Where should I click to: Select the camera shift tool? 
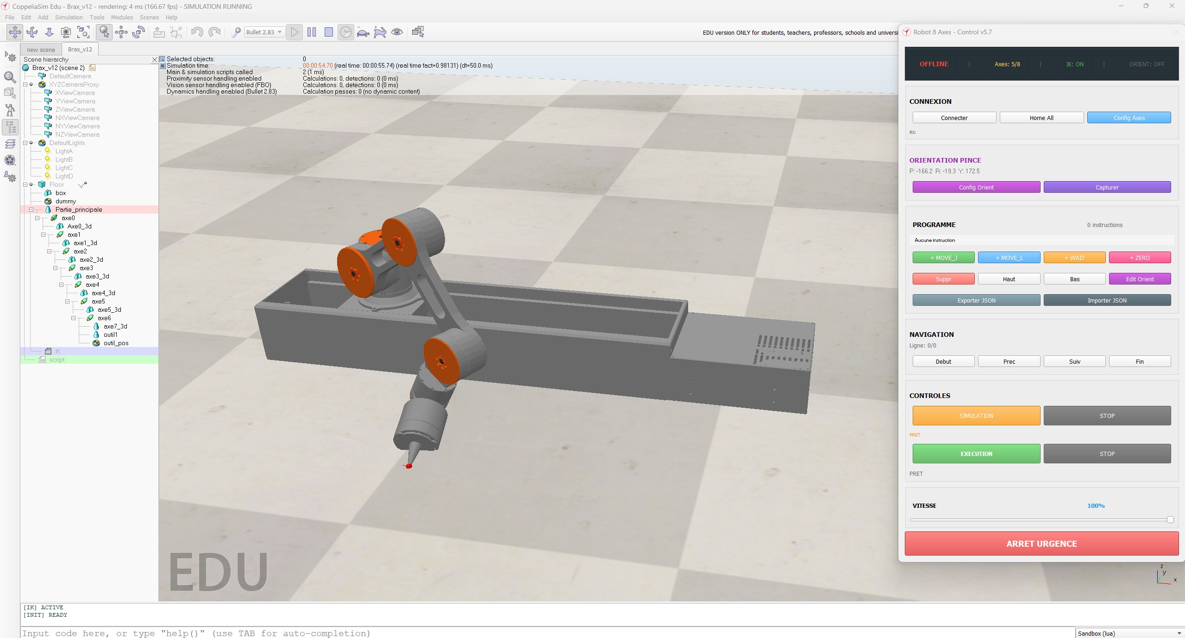(49, 32)
